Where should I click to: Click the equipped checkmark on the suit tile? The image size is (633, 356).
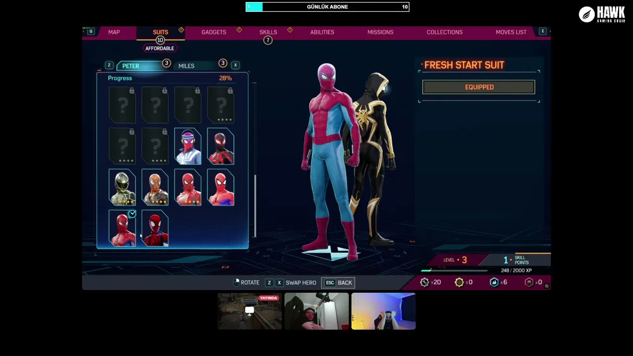[132, 214]
